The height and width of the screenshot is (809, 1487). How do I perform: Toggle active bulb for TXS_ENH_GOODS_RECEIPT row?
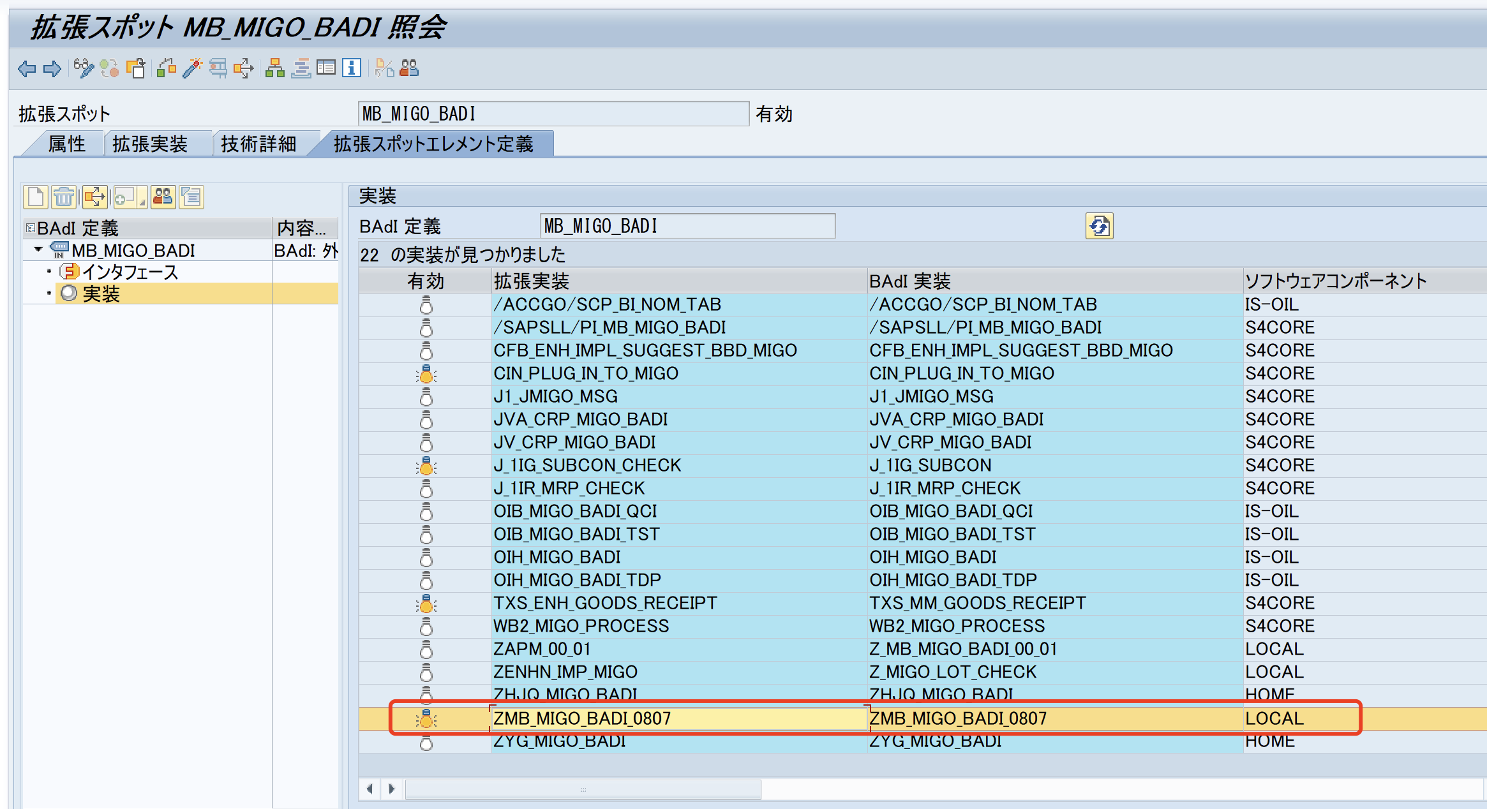point(426,604)
